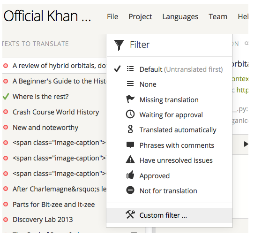Click the checkmark next to Default filter

point(117,69)
